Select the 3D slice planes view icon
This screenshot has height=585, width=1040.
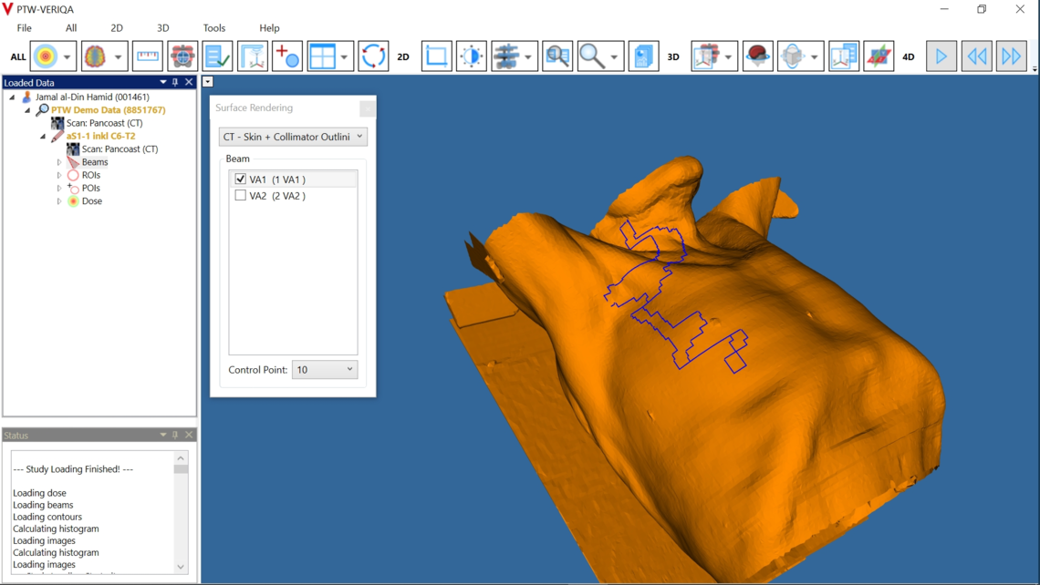(879, 56)
